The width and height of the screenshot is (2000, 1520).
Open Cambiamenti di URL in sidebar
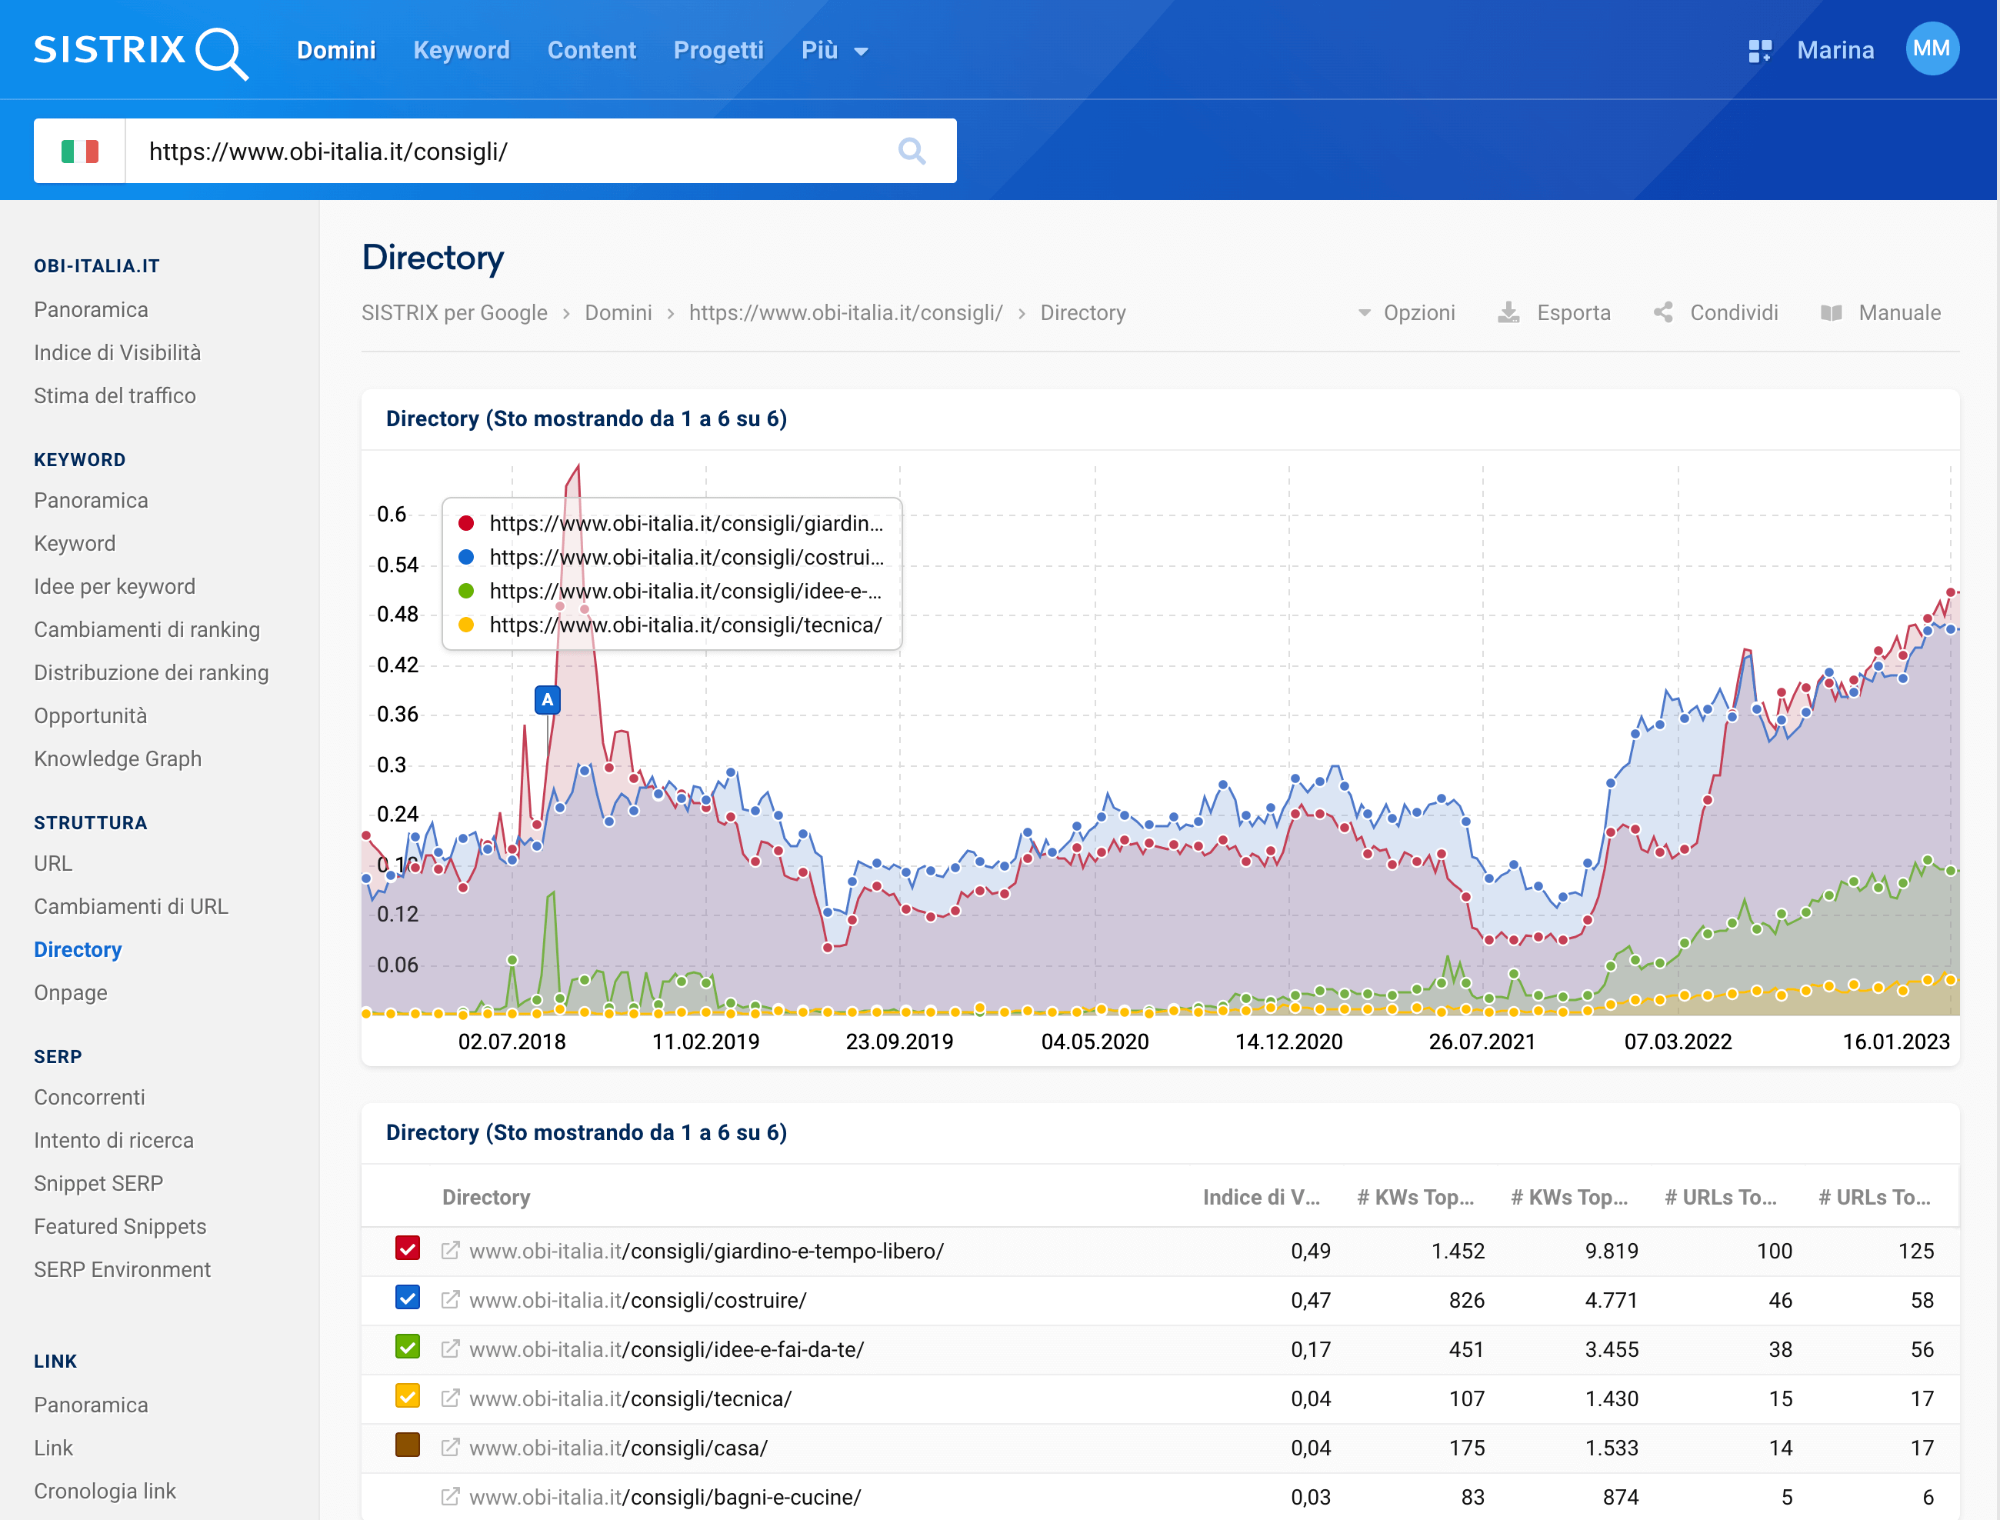pos(132,907)
